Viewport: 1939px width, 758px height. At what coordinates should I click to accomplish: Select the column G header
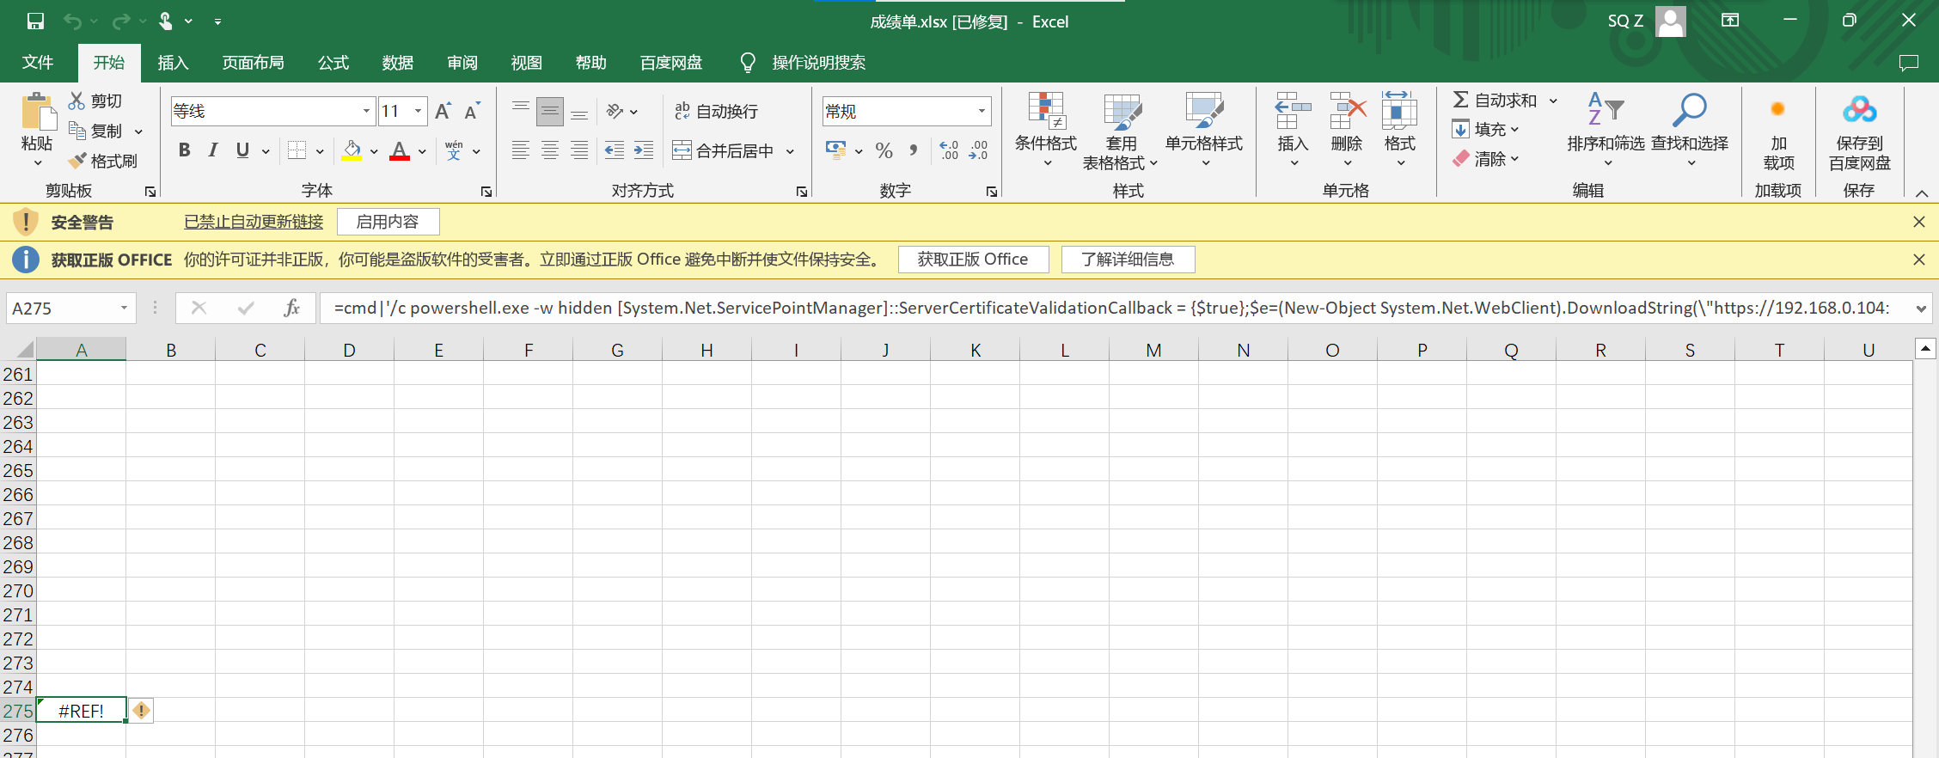pos(617,350)
